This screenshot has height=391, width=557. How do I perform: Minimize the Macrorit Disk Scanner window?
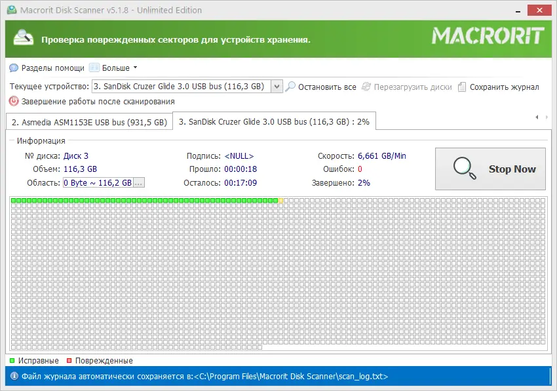(518, 10)
